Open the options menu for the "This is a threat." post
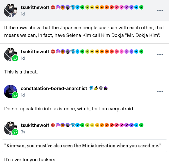169x168 pixels. pos(160,55)
